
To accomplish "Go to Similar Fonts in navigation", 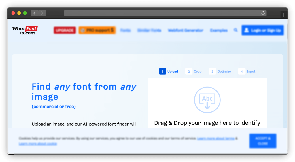I will point(149,30).
